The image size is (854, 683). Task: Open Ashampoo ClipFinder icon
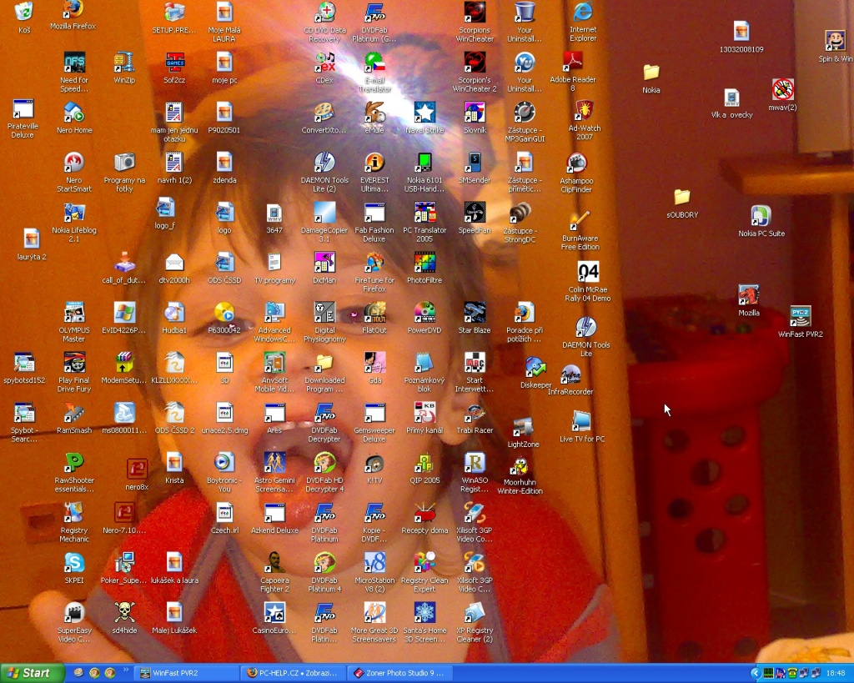coord(576,173)
